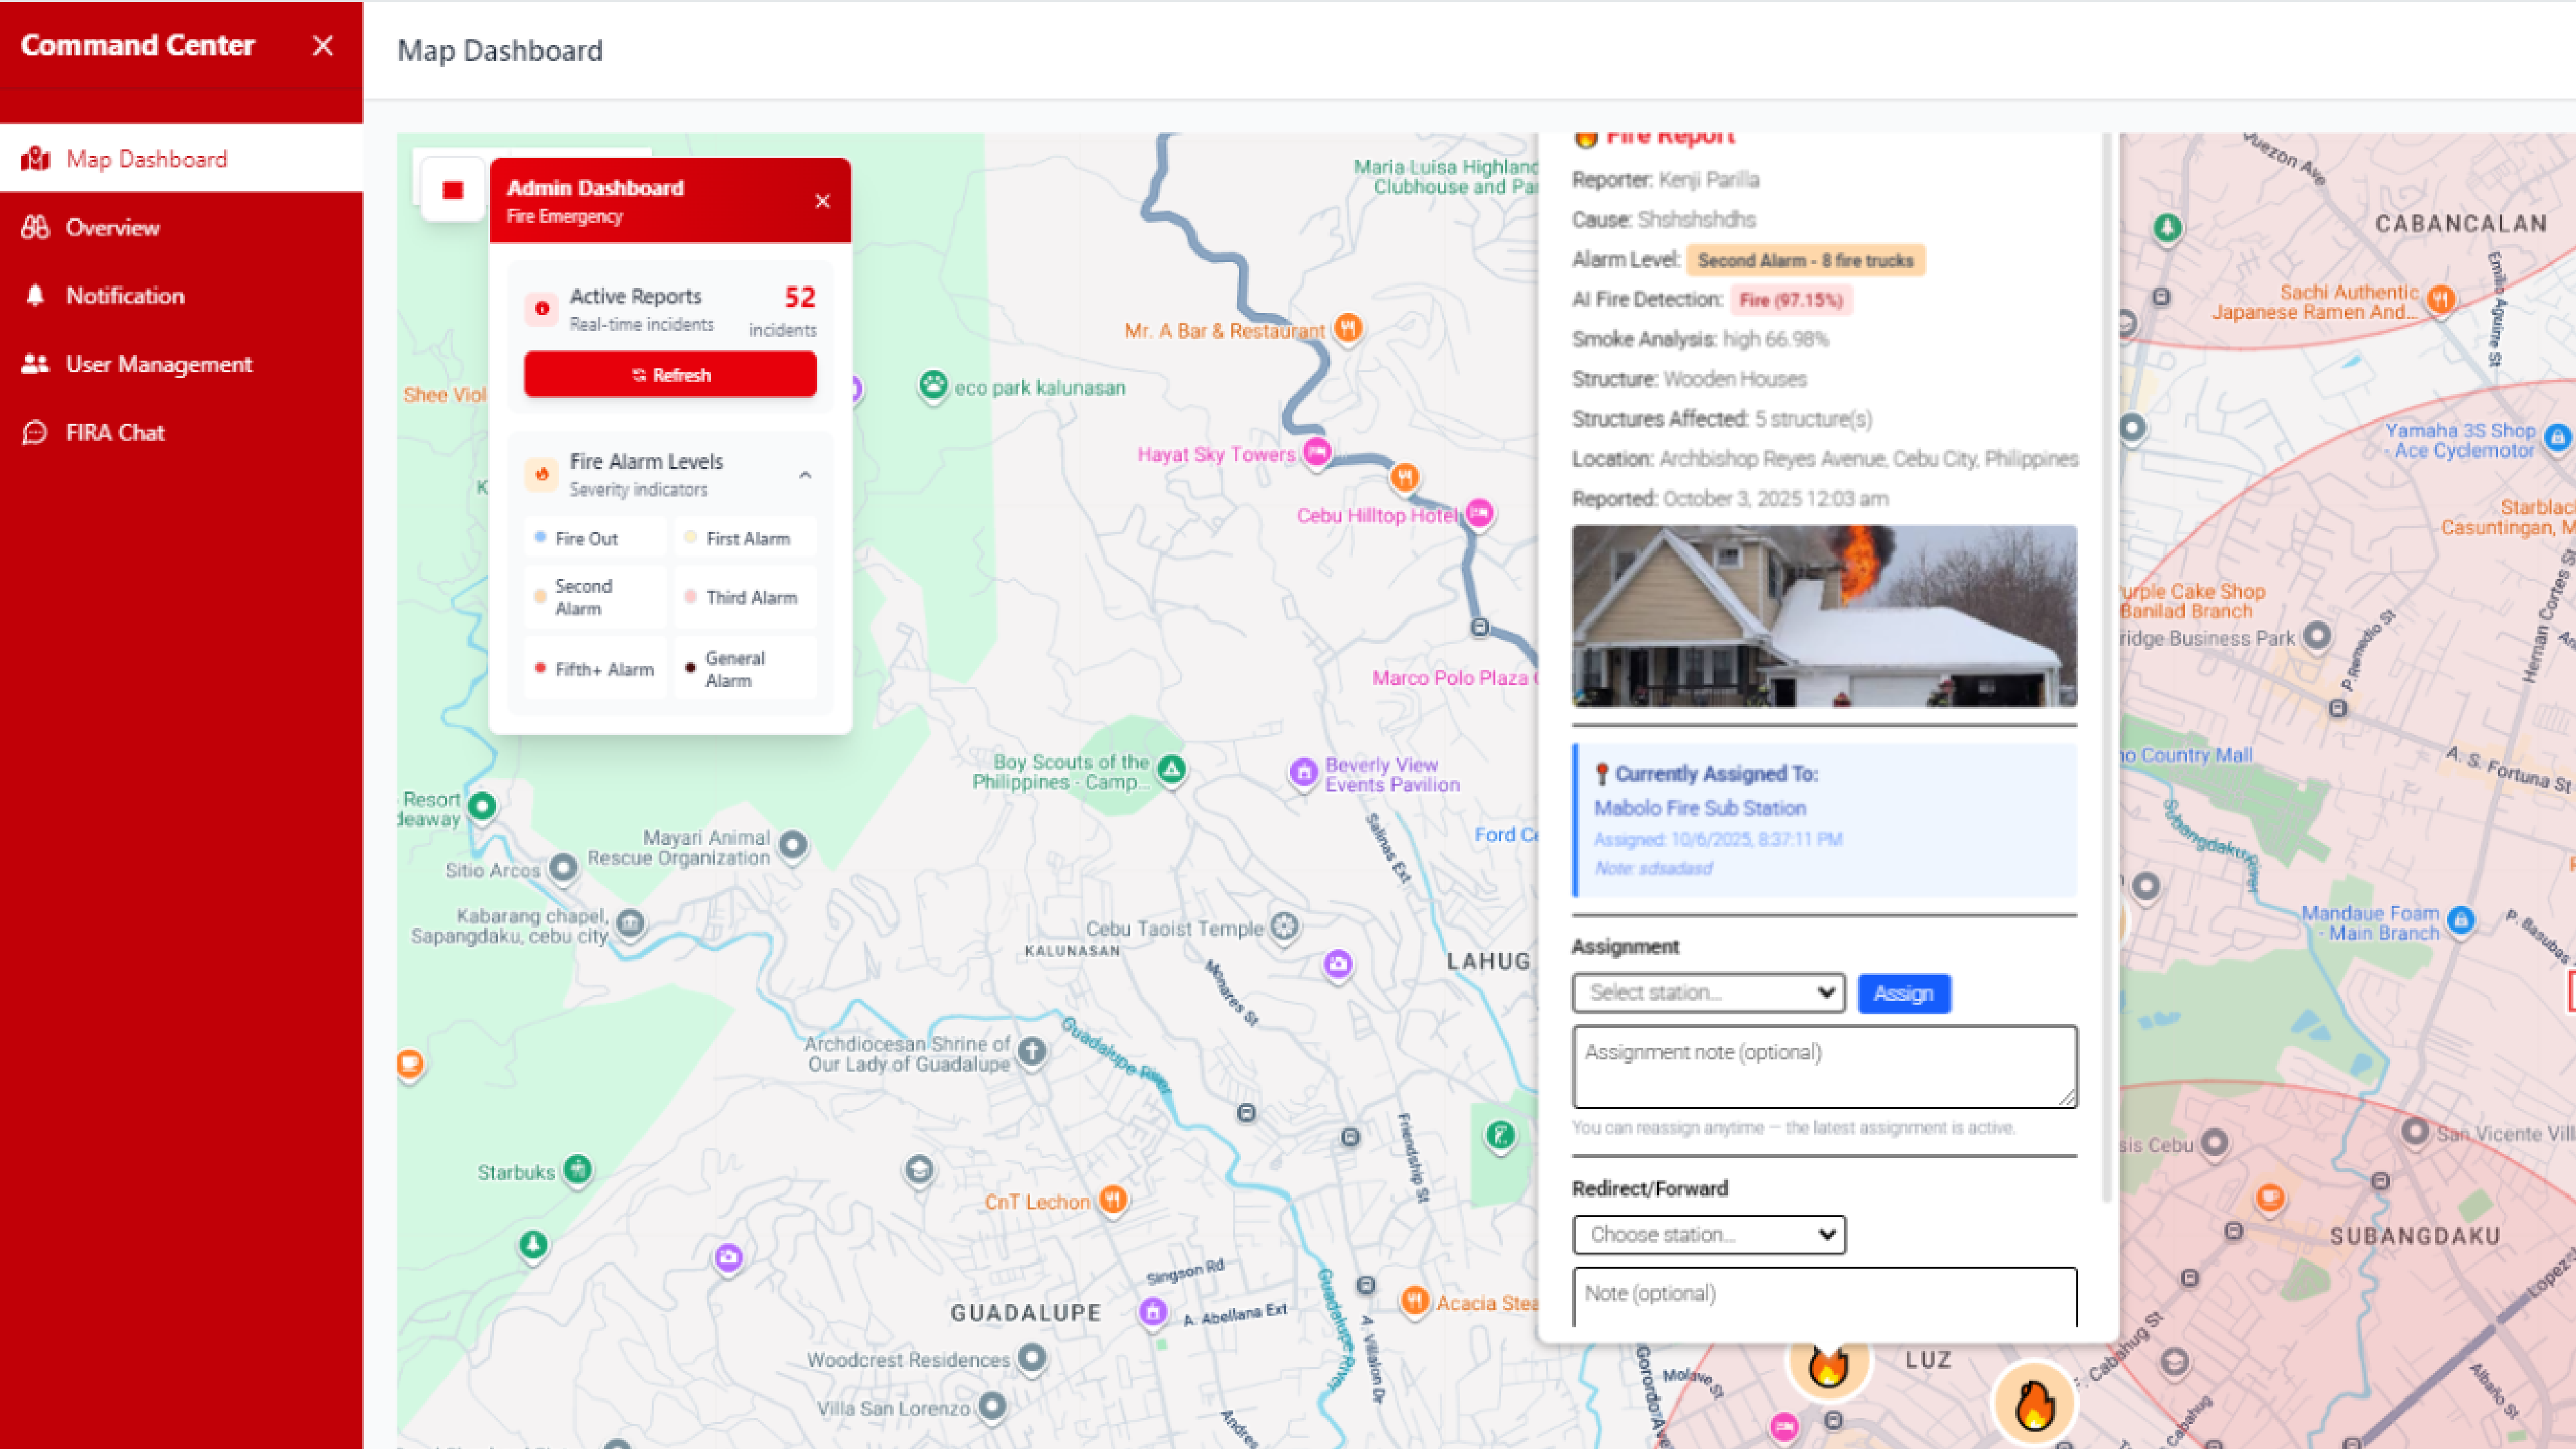
Task: Click the Starbuks map marker icon
Action: pos(577,1169)
